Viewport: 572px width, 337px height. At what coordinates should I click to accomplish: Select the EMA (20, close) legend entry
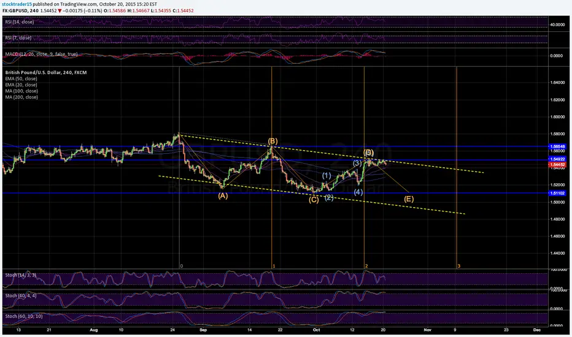tap(21, 85)
